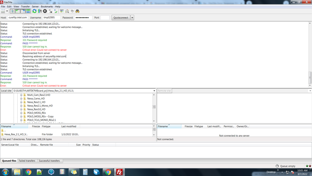Toggle processing of the transfer queue
The height and width of the screenshot is (176, 312).
[x=40, y=11]
